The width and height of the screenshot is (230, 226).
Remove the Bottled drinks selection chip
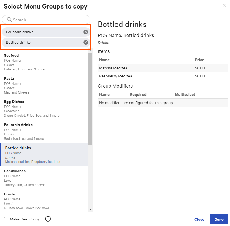pos(86,42)
